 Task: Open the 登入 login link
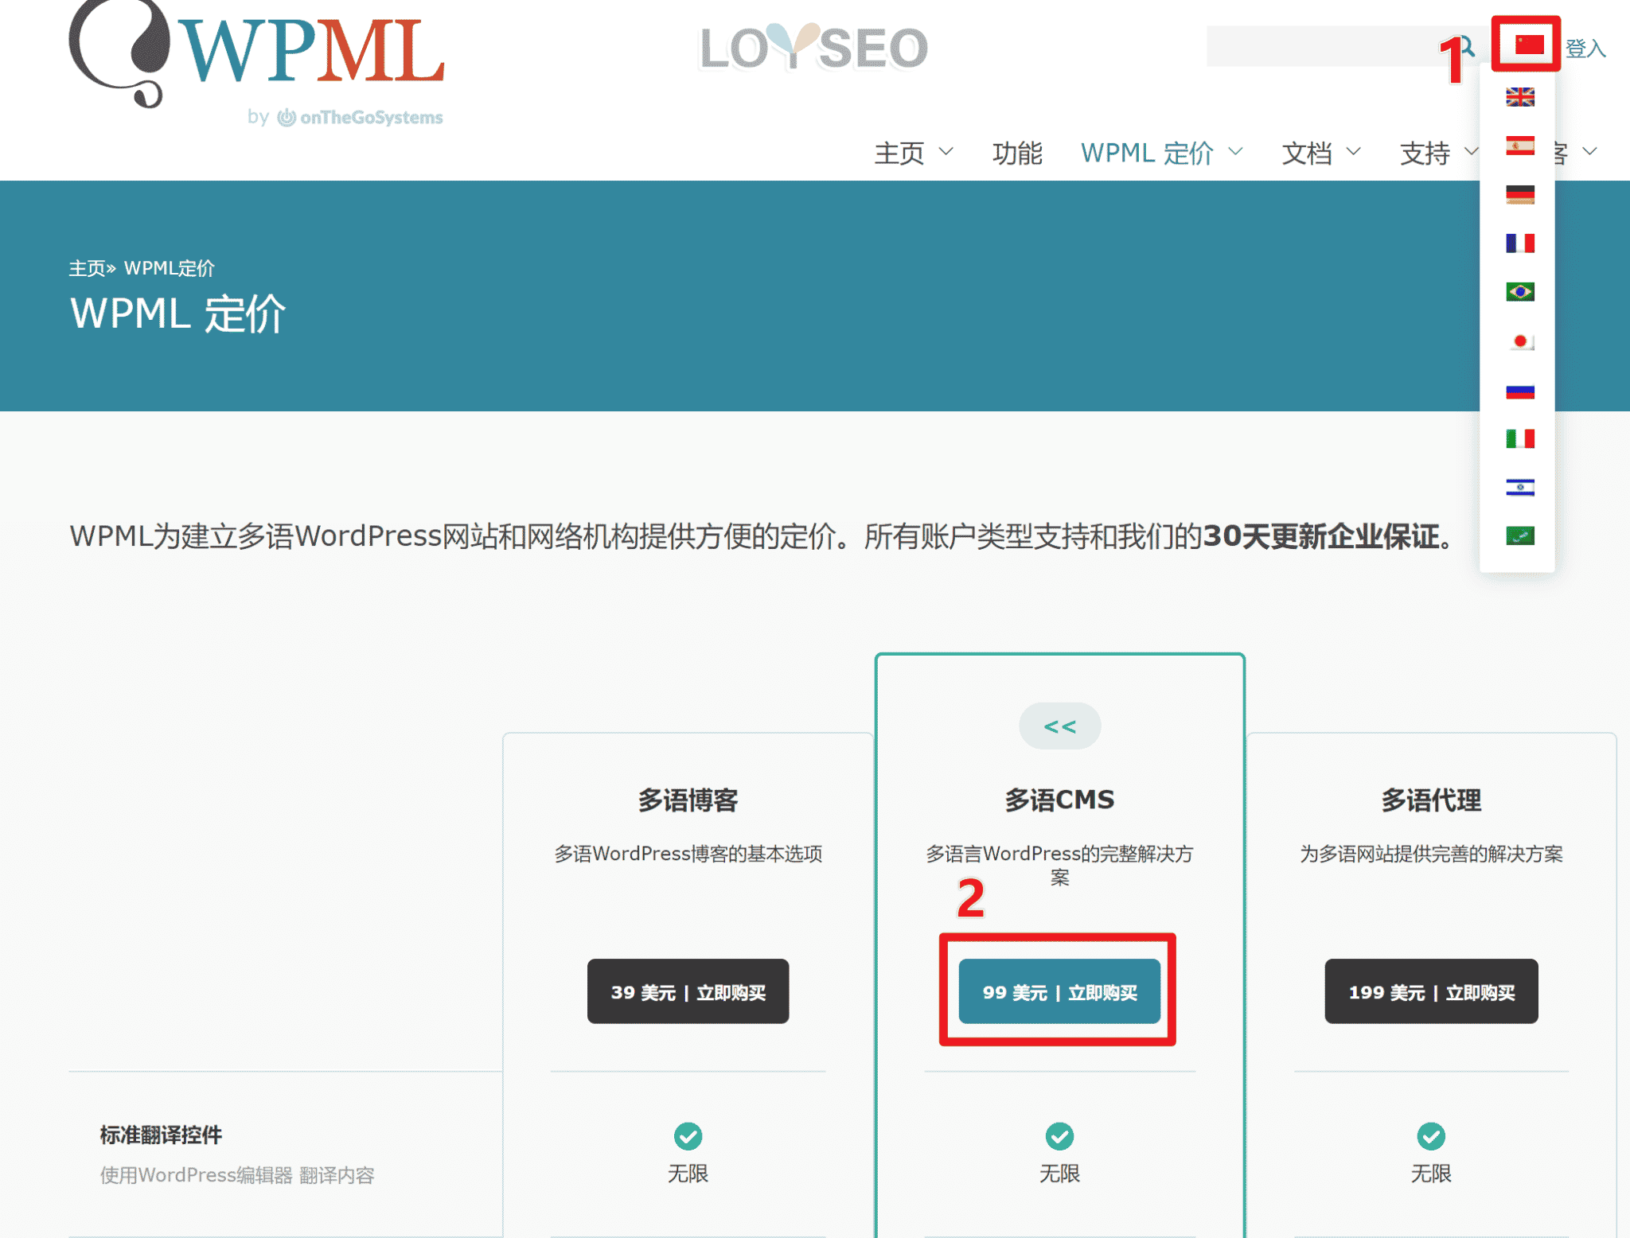[x=1585, y=49]
